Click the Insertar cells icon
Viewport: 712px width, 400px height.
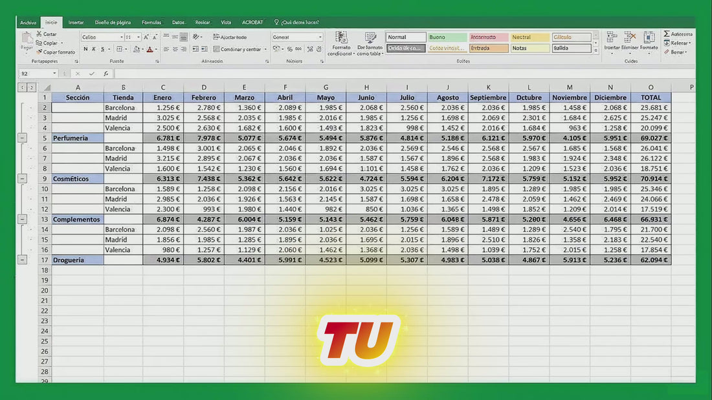click(612, 37)
